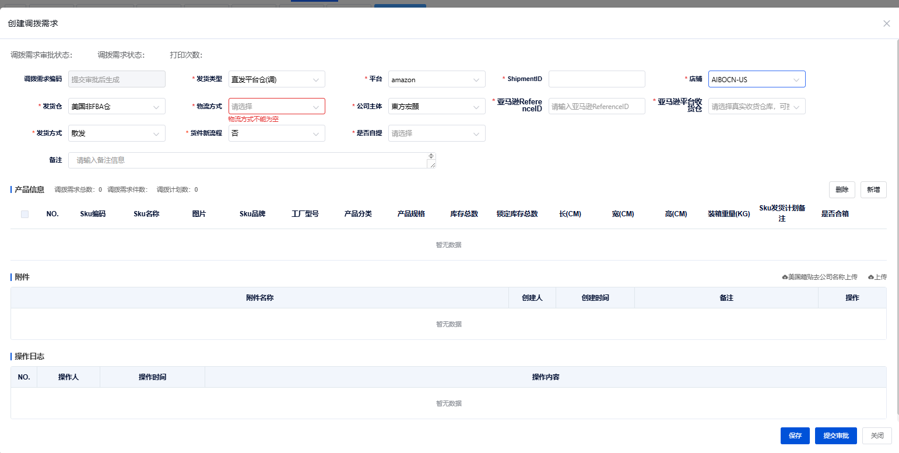Image resolution: width=899 pixels, height=453 pixels.
Task: Click the 删除 button in product info
Action: click(x=841, y=189)
